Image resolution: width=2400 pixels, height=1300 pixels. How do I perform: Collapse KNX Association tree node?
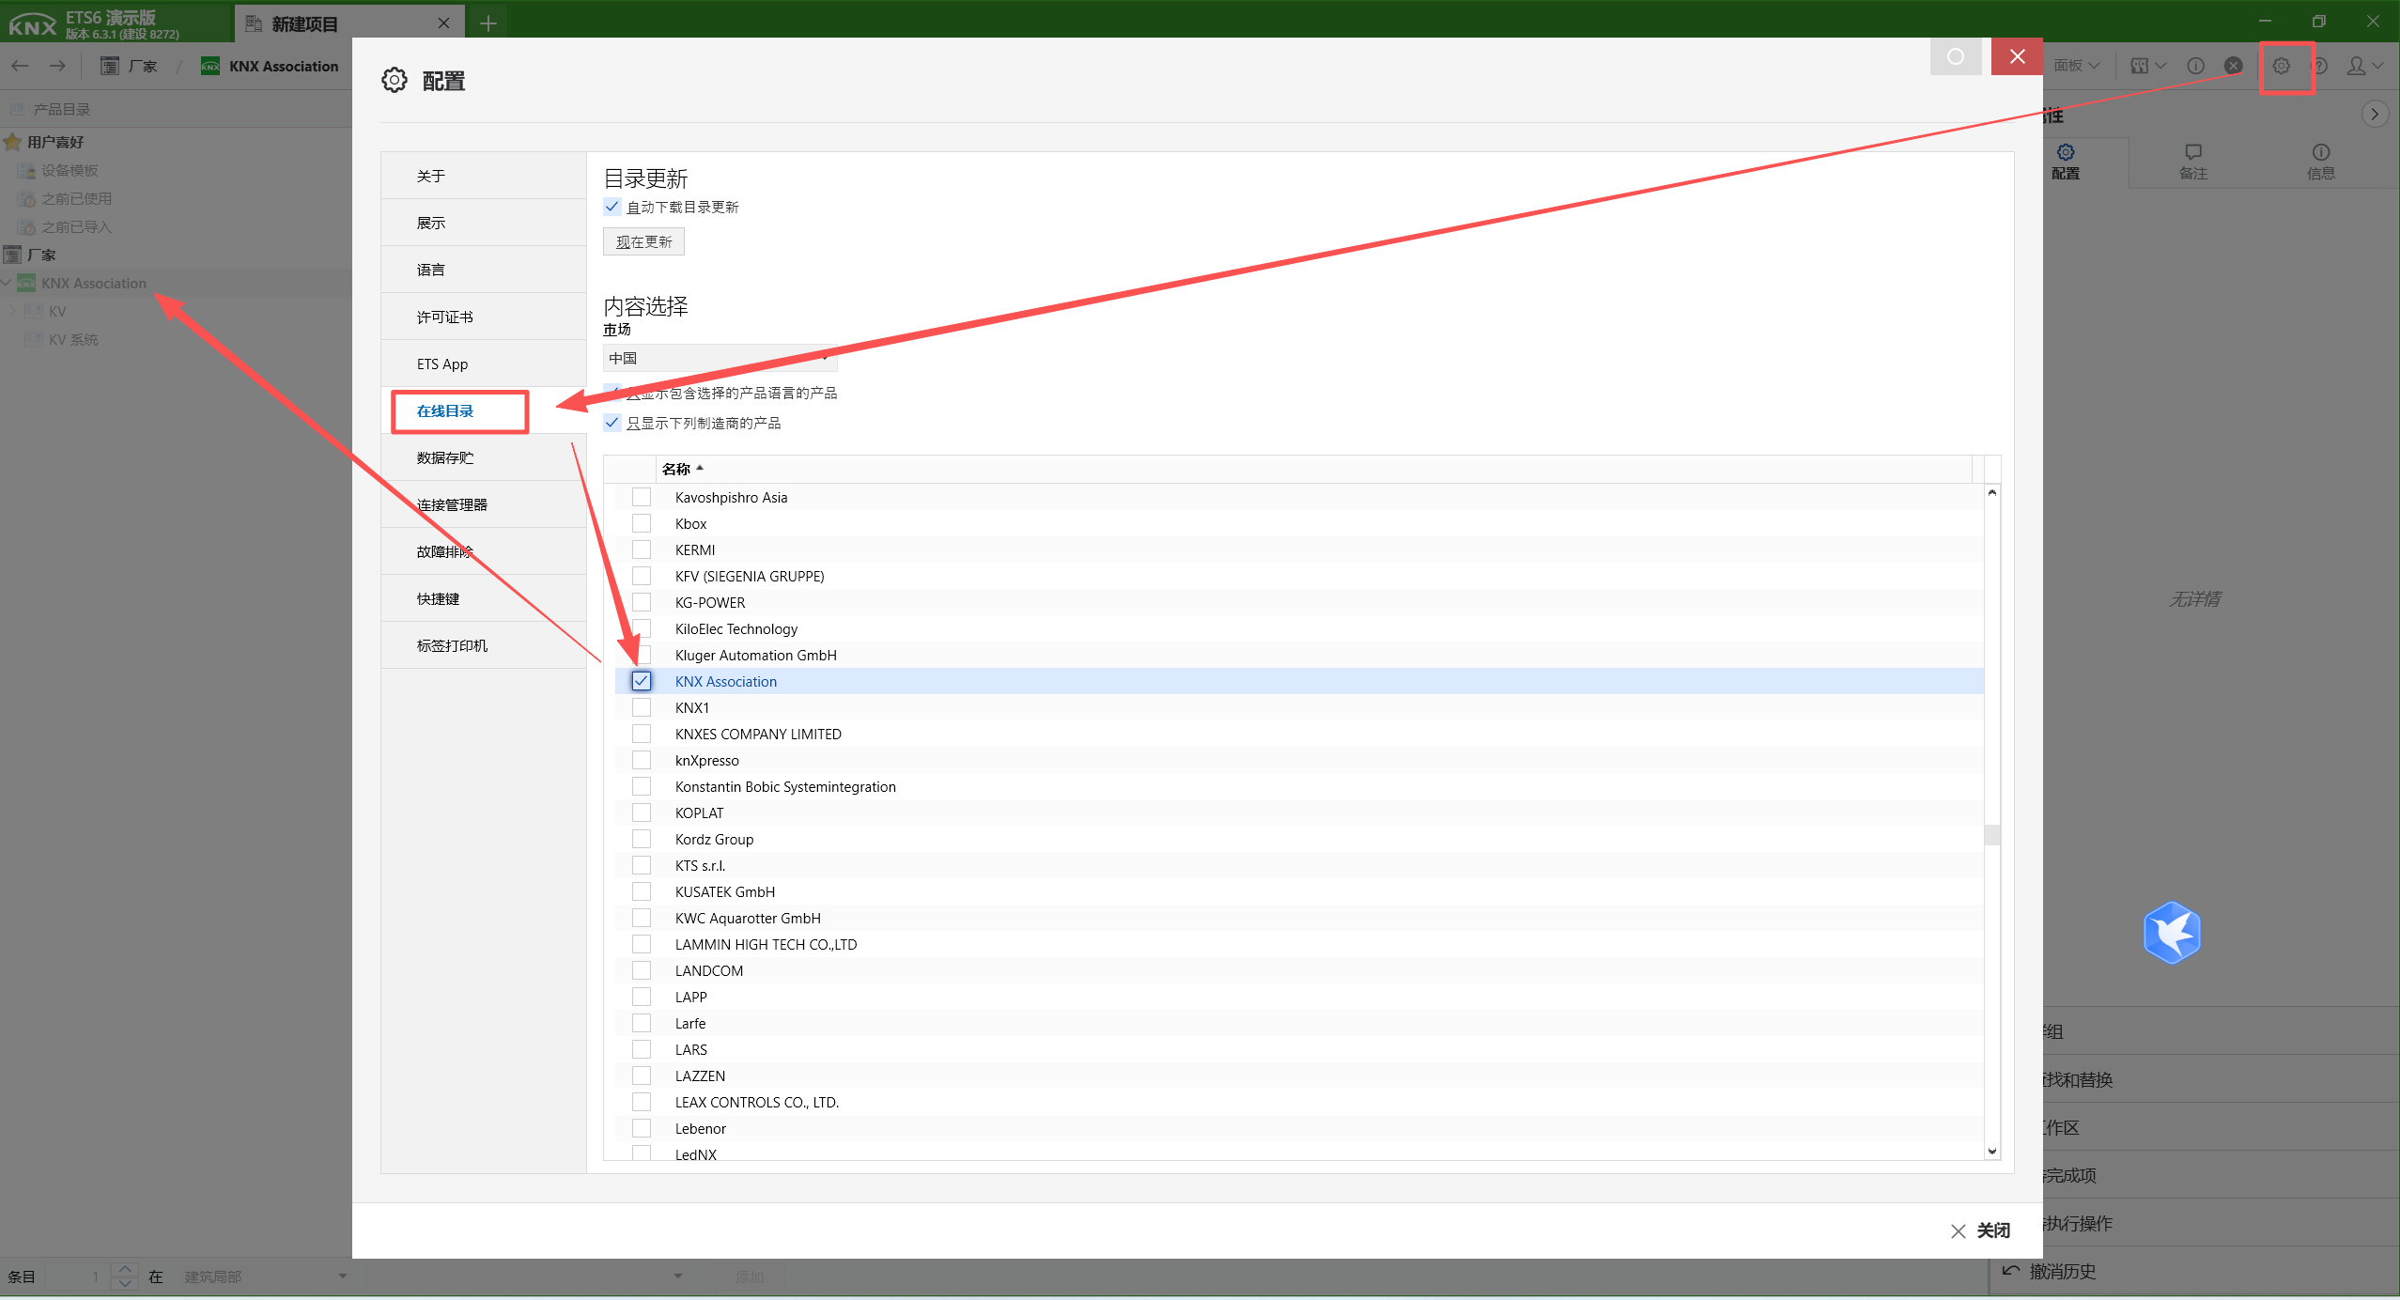click(8, 283)
